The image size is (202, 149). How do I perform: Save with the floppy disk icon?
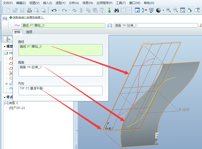[x=22, y=10]
